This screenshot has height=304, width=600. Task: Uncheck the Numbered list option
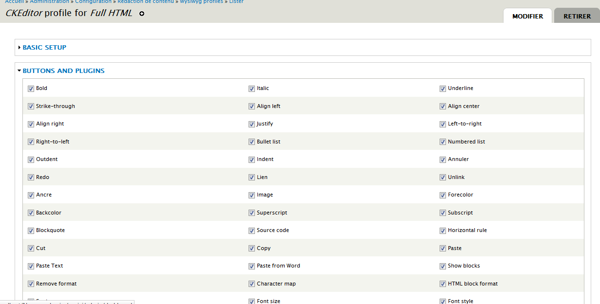pyautogui.click(x=443, y=142)
